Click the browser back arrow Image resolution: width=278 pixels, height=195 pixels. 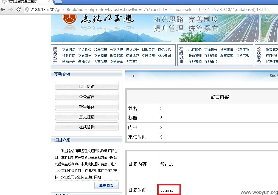pos(3,9)
